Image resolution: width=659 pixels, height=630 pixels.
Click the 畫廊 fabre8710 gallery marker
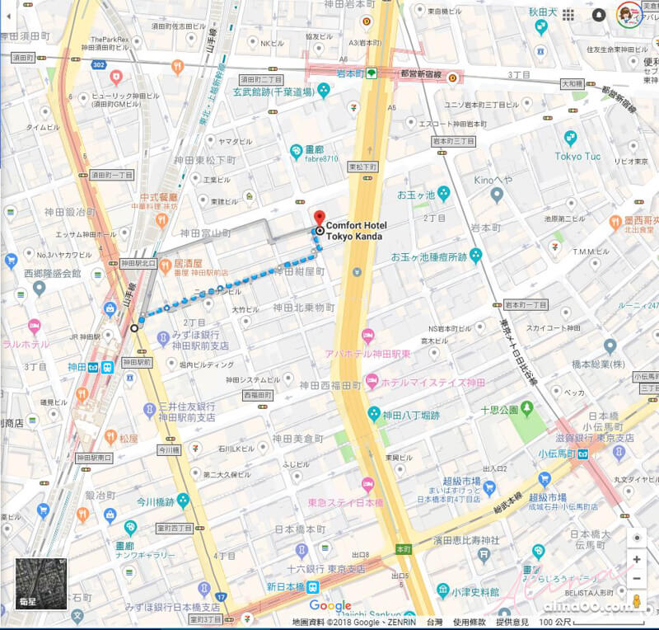click(297, 153)
